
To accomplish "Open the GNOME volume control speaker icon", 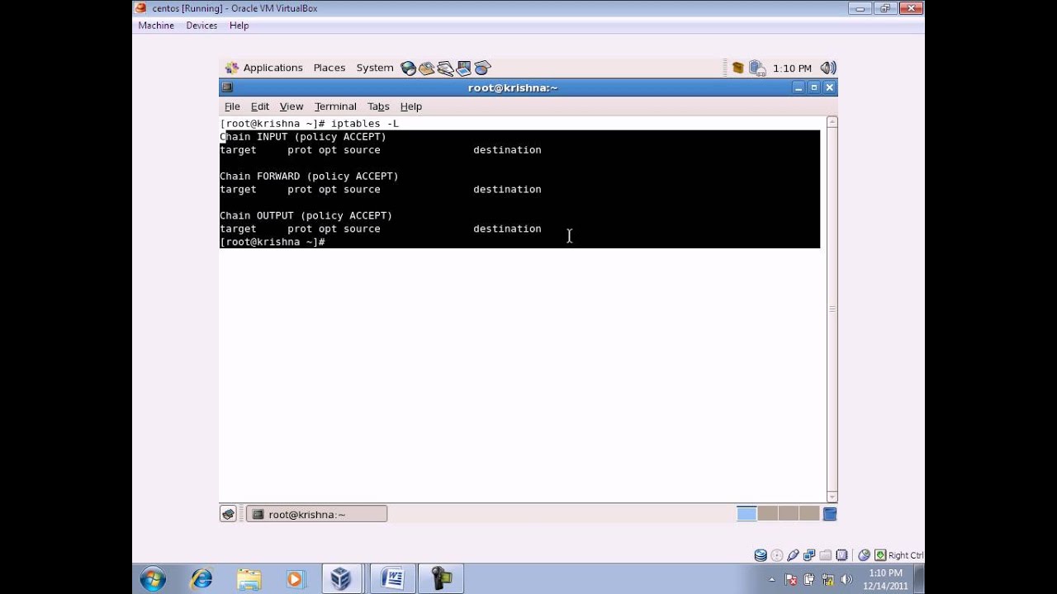I will click(828, 68).
